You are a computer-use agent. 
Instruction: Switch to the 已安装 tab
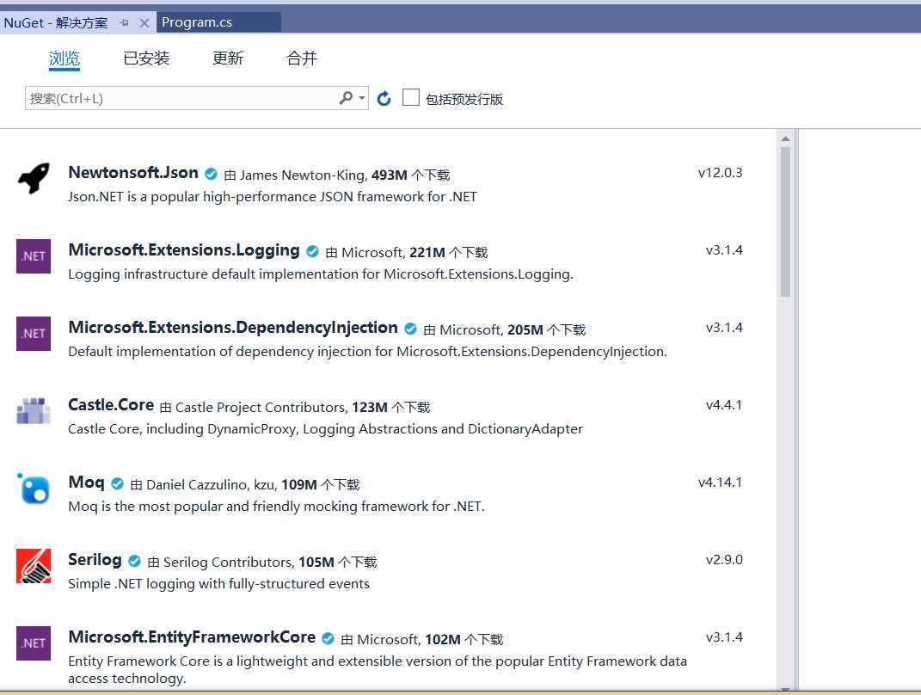click(146, 58)
